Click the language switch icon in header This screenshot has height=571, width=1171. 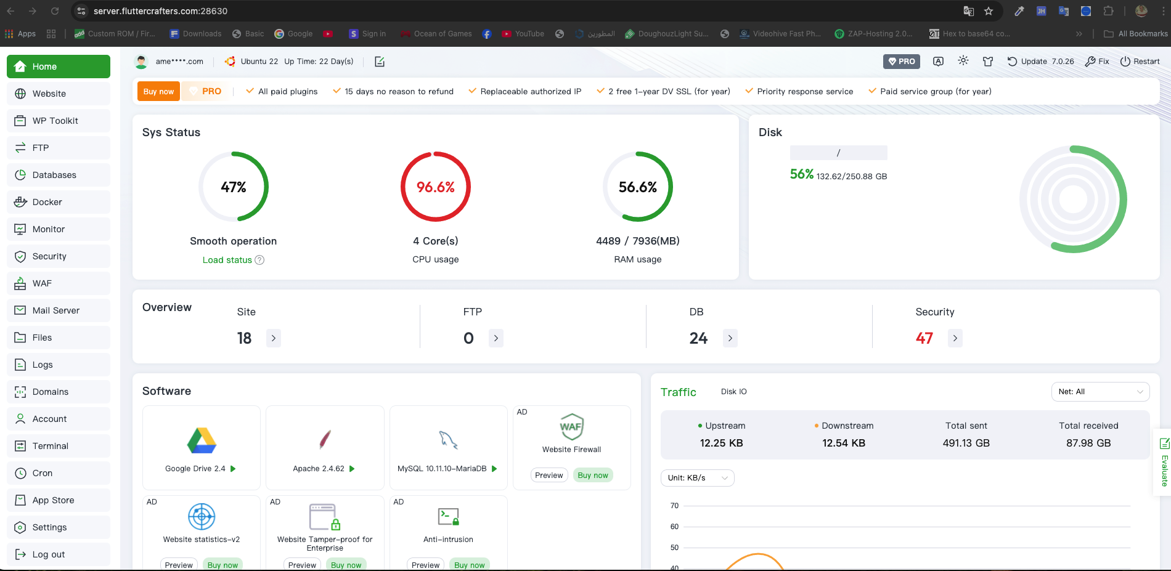(x=938, y=62)
